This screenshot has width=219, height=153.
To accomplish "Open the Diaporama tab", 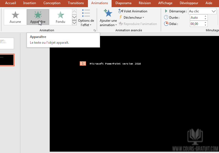I will click(x=123, y=3).
